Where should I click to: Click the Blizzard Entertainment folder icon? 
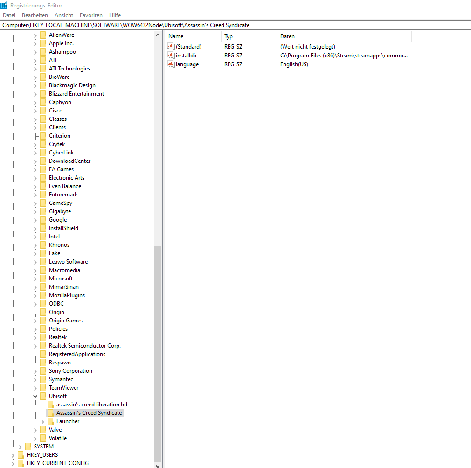coord(43,94)
